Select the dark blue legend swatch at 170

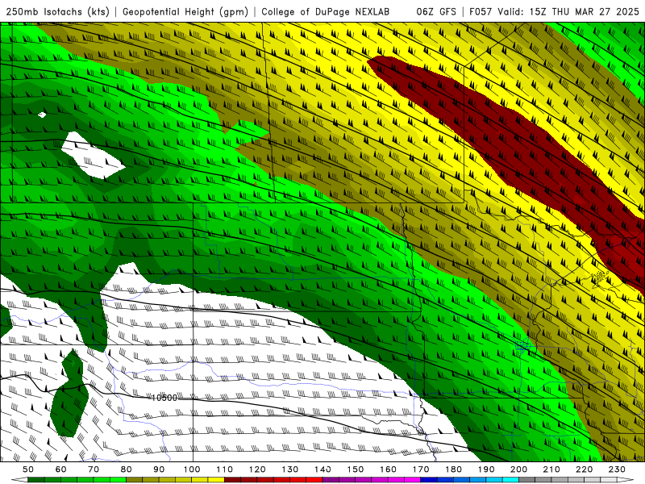429,480
